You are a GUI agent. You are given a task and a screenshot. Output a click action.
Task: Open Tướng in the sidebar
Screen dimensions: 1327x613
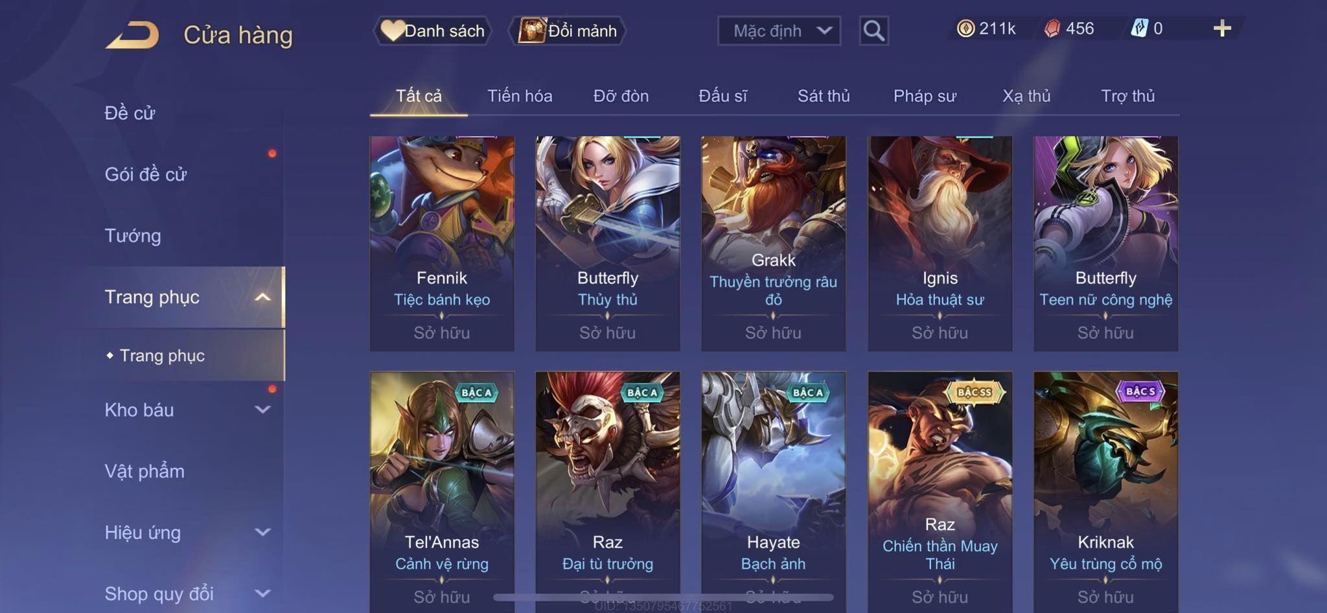133,235
